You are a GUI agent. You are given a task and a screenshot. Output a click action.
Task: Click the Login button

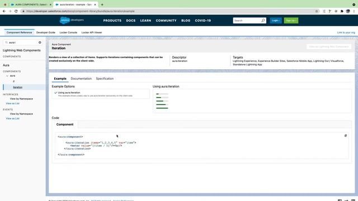(276, 21)
